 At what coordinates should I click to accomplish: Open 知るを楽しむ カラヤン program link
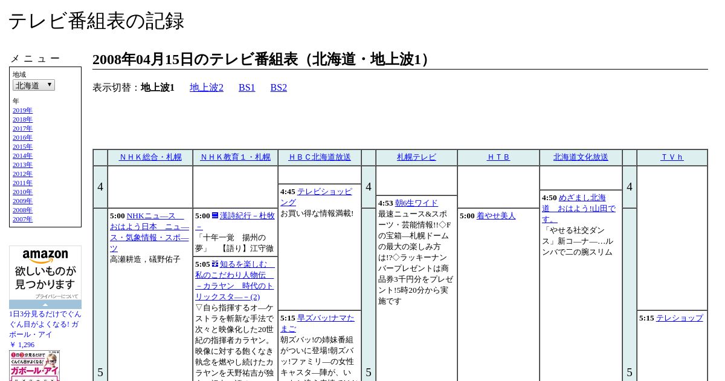coord(234,281)
